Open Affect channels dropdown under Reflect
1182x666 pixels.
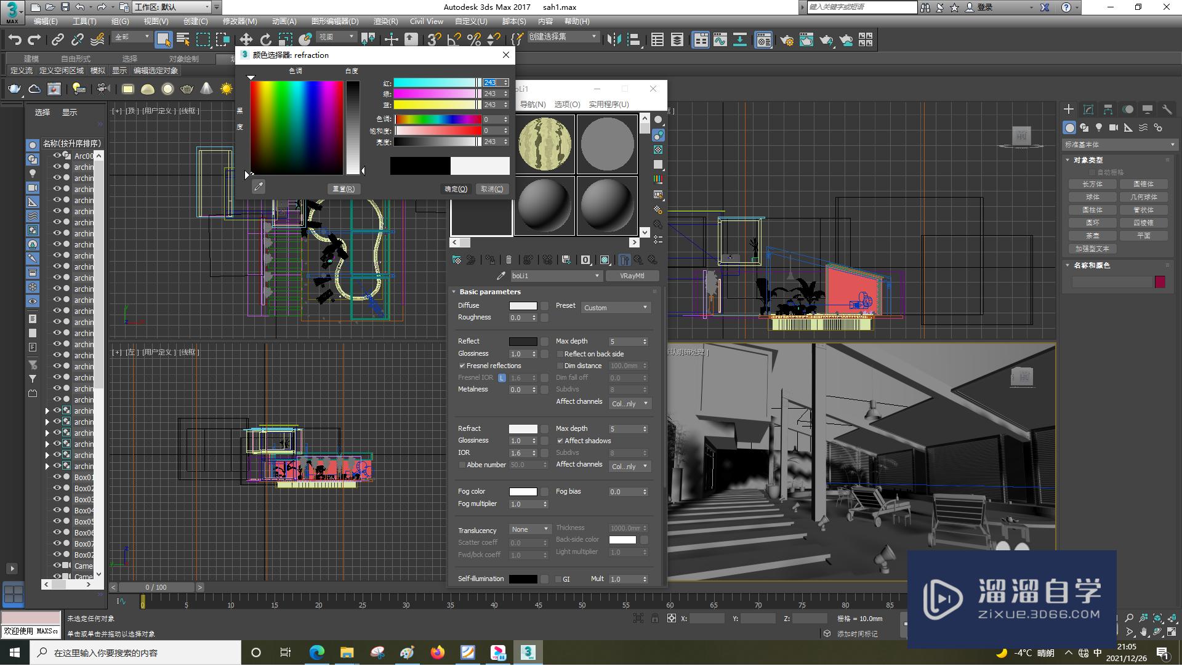click(x=629, y=403)
